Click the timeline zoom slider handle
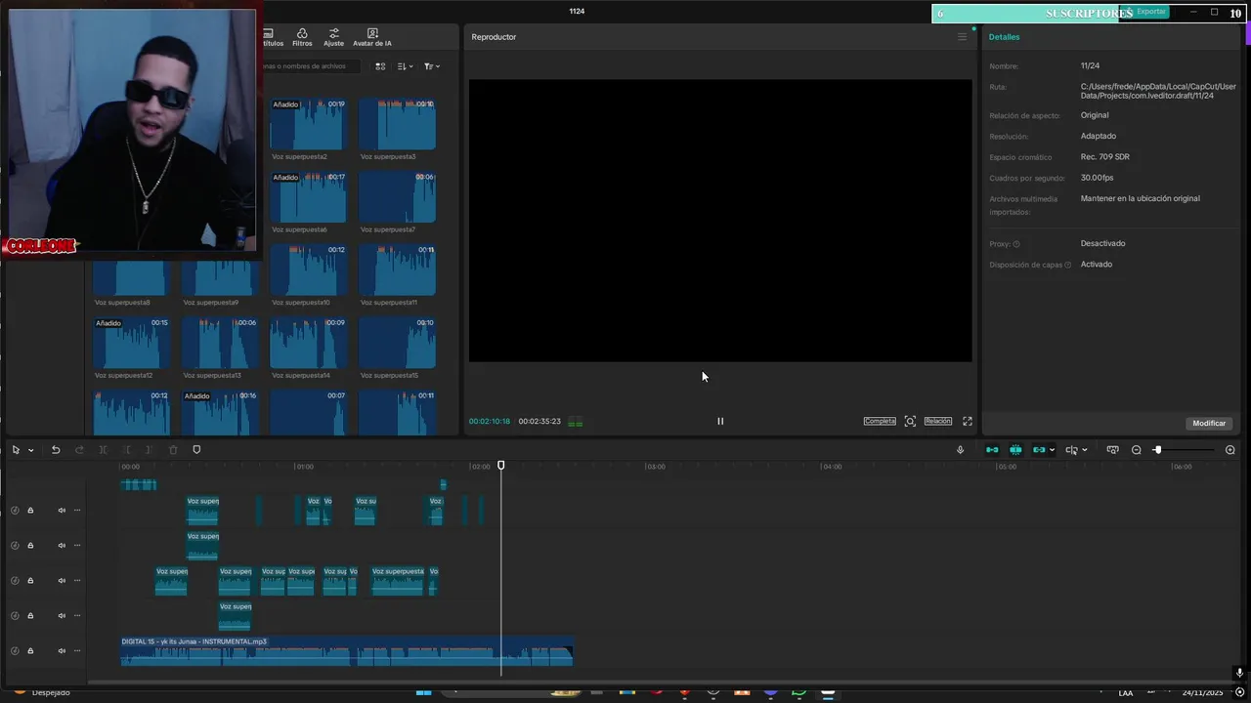This screenshot has width=1251, height=703. point(1157,450)
